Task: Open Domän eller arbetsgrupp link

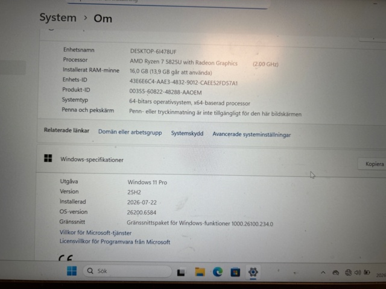Action: pos(130,132)
